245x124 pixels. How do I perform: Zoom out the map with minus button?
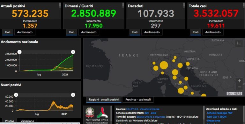(x=239, y=87)
